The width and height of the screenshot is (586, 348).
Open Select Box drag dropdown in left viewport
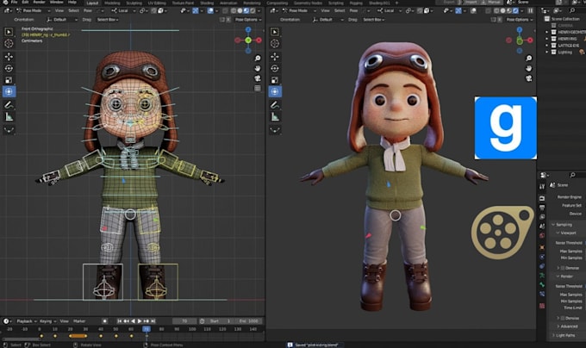(x=107, y=20)
